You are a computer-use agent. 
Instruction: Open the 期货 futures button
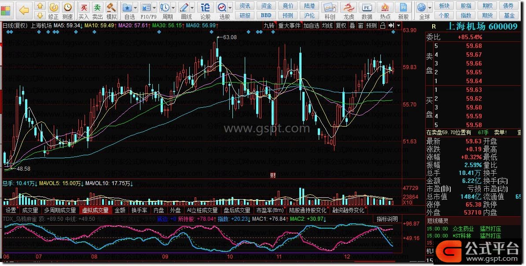[487, 15]
